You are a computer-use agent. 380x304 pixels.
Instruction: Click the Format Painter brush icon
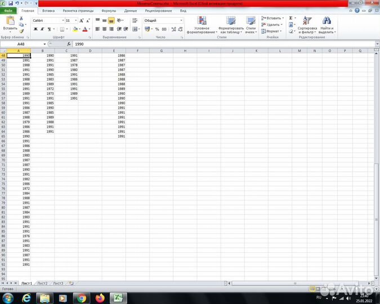pos(21,32)
